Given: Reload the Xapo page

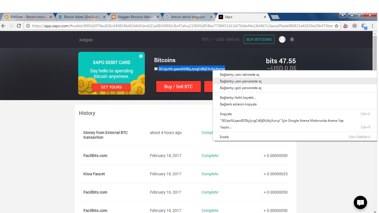Looking at the screenshot, I should 19,26.
